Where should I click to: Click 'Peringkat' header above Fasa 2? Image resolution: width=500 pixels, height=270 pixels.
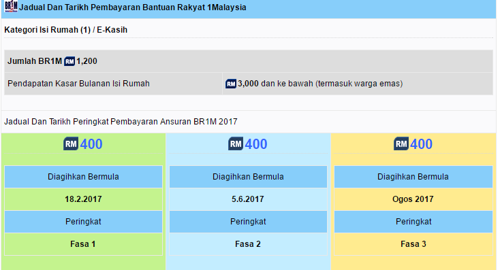point(248,222)
